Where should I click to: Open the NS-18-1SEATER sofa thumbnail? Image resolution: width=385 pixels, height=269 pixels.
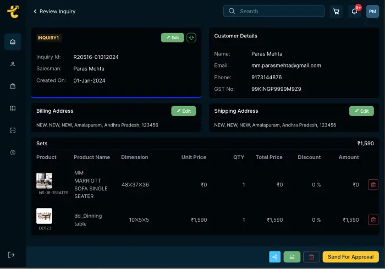point(44,180)
